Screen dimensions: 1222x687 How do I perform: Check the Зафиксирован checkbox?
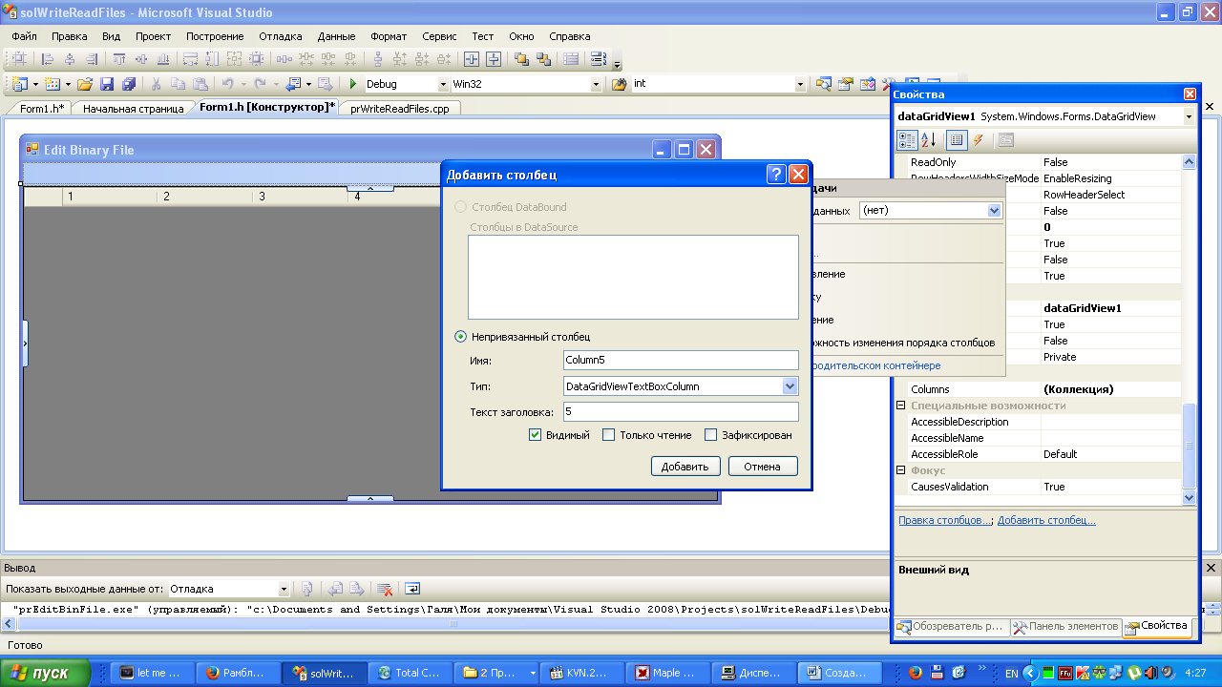(x=710, y=435)
